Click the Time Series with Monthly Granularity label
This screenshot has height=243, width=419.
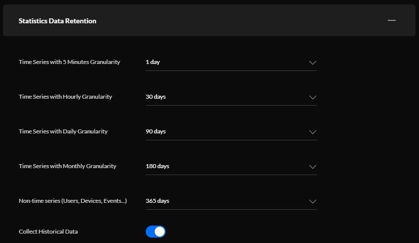coord(67,166)
